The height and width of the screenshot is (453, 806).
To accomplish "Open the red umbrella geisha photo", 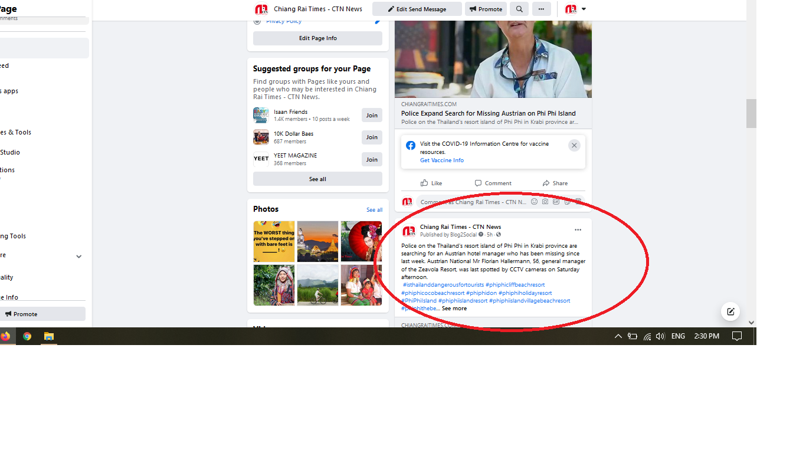I will coord(361,241).
